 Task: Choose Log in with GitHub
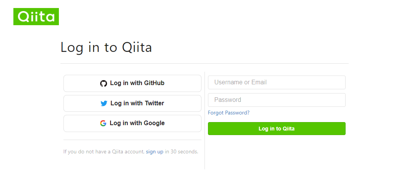[x=132, y=83]
